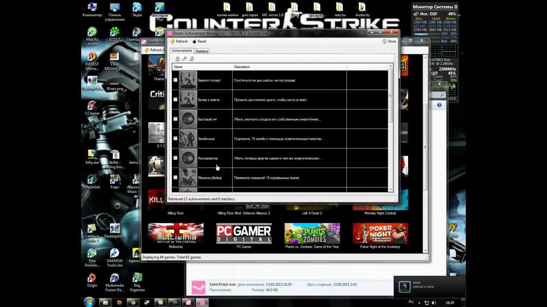
Task: Click Refresh Games in the picker window
Action: click(154, 50)
